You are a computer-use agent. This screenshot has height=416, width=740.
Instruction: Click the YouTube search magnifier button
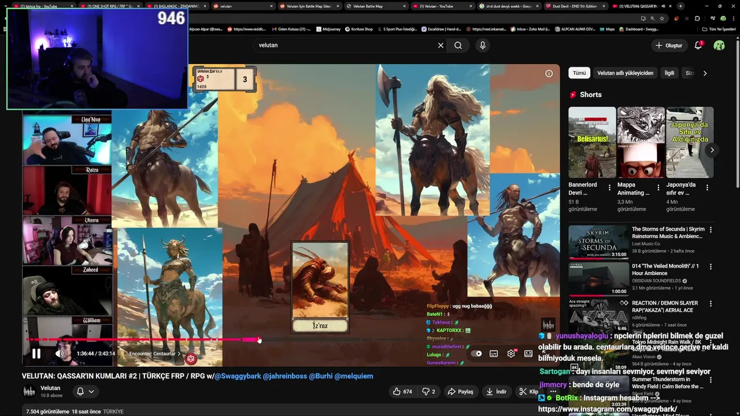click(458, 45)
